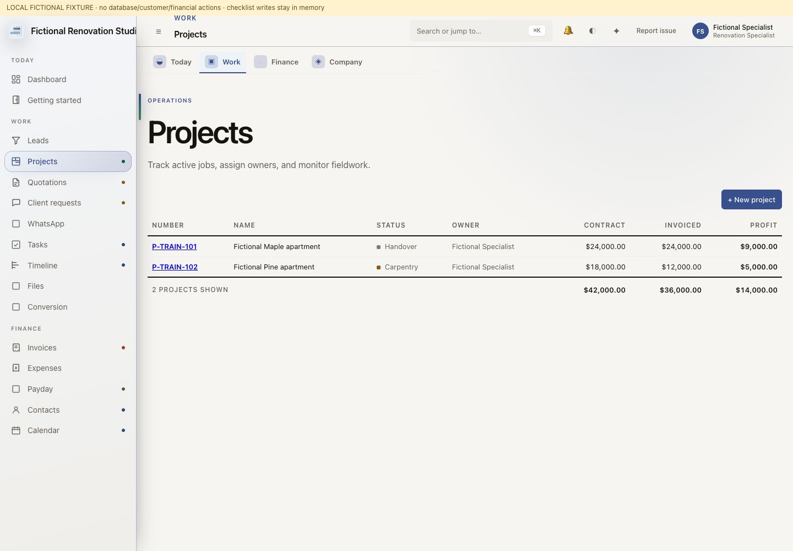Toggle dark mode theme
This screenshot has width=793, height=551.
[592, 31]
